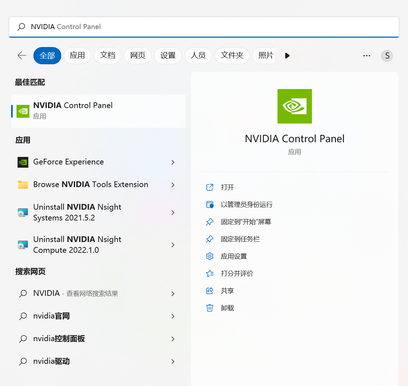Open 应用设置 for the app
This screenshot has height=386, width=408.
pos(234,256)
